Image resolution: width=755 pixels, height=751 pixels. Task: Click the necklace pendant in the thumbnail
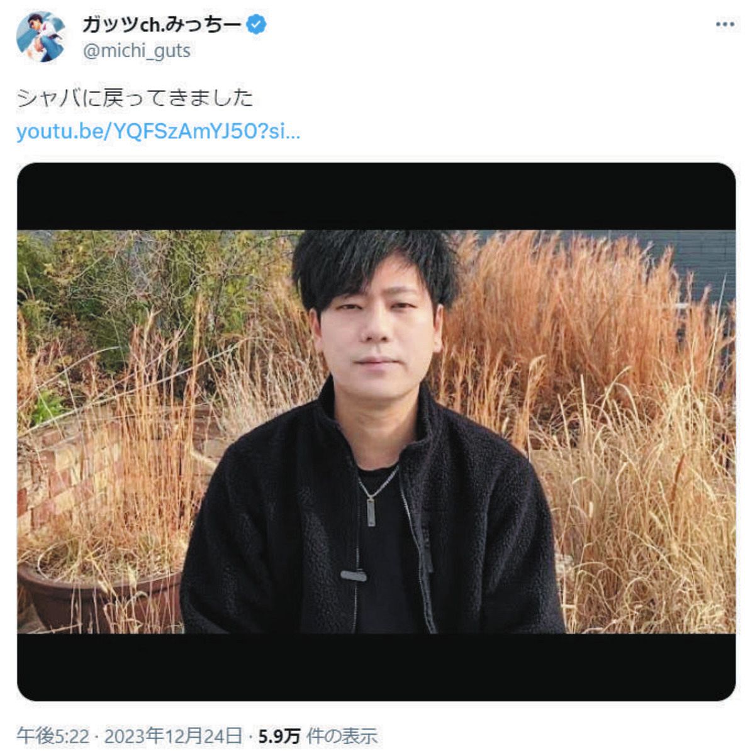coord(371,509)
